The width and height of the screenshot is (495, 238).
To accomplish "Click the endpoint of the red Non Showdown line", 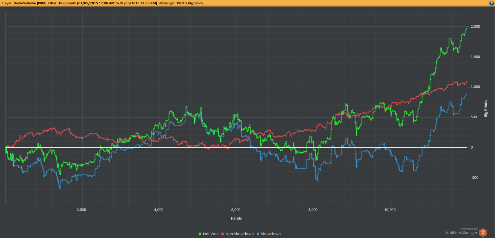I will (x=467, y=82).
